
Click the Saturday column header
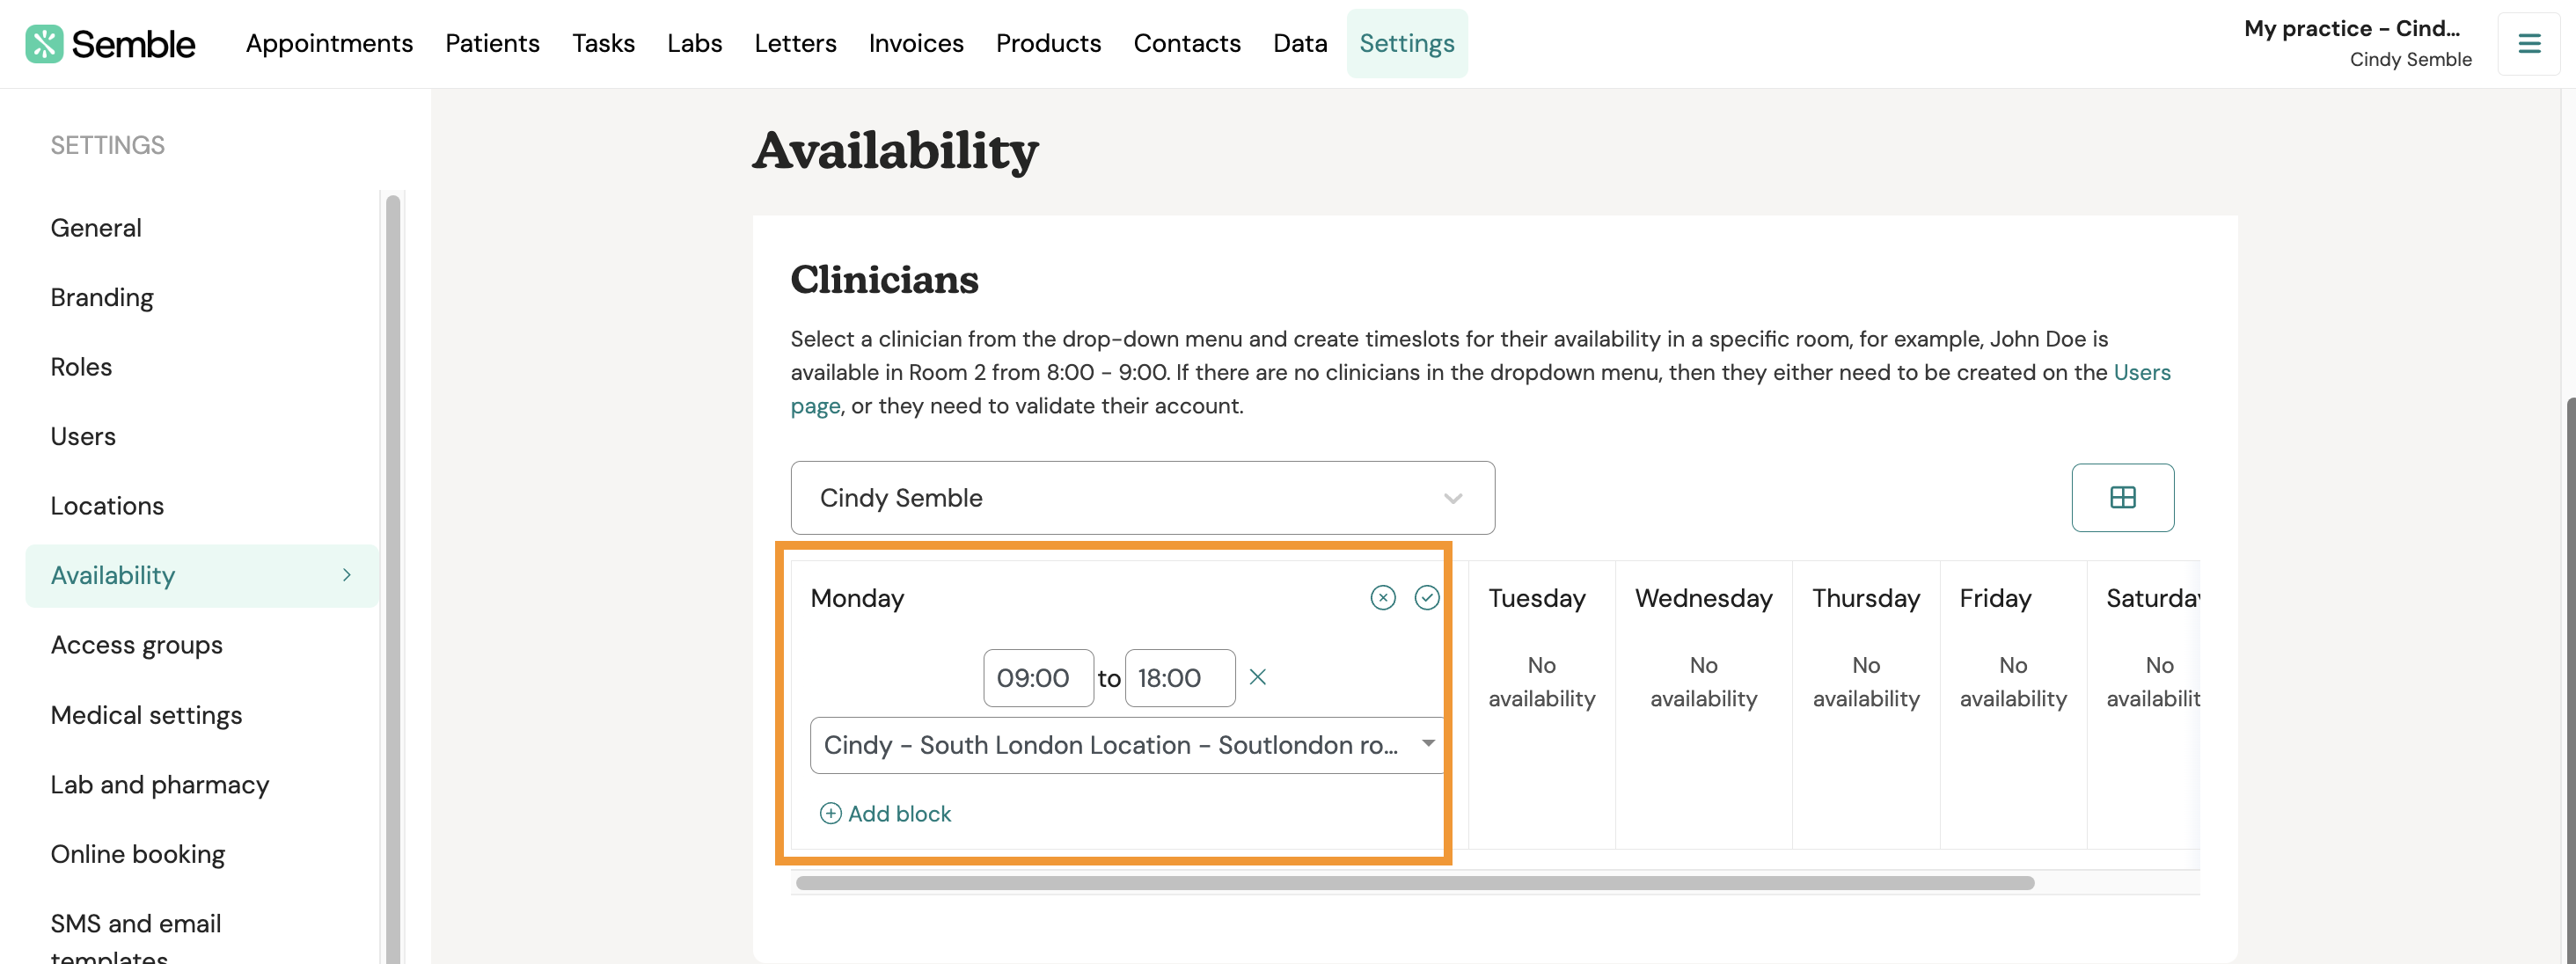click(2153, 598)
